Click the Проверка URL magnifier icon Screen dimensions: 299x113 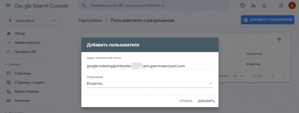[8, 52]
